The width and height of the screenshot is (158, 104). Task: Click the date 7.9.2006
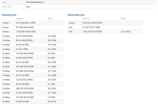(51, 97)
